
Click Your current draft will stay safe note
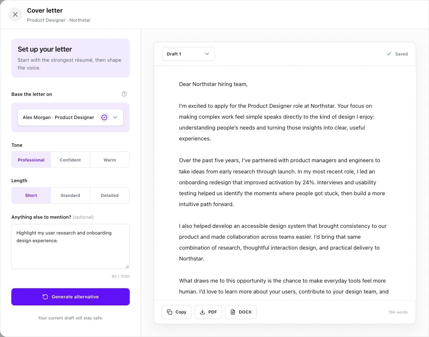click(x=70, y=318)
